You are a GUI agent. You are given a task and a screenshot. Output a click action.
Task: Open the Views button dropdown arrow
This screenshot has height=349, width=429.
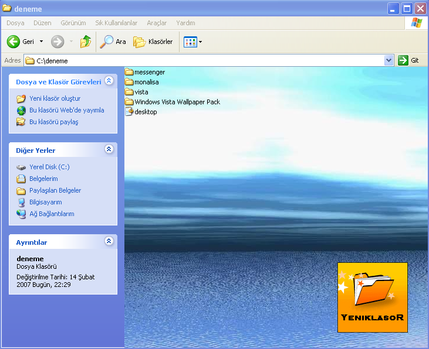(x=200, y=42)
